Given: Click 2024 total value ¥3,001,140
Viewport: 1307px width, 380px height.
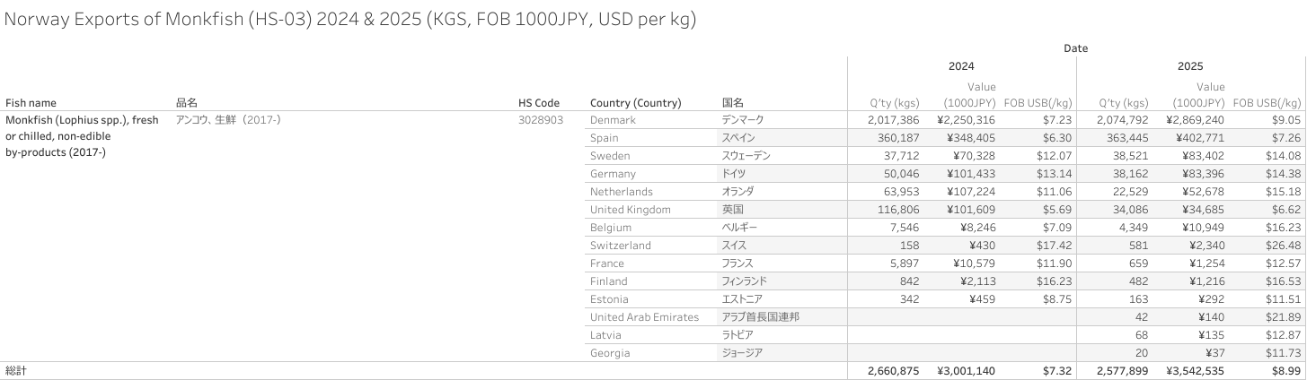Looking at the screenshot, I should pos(966,371).
